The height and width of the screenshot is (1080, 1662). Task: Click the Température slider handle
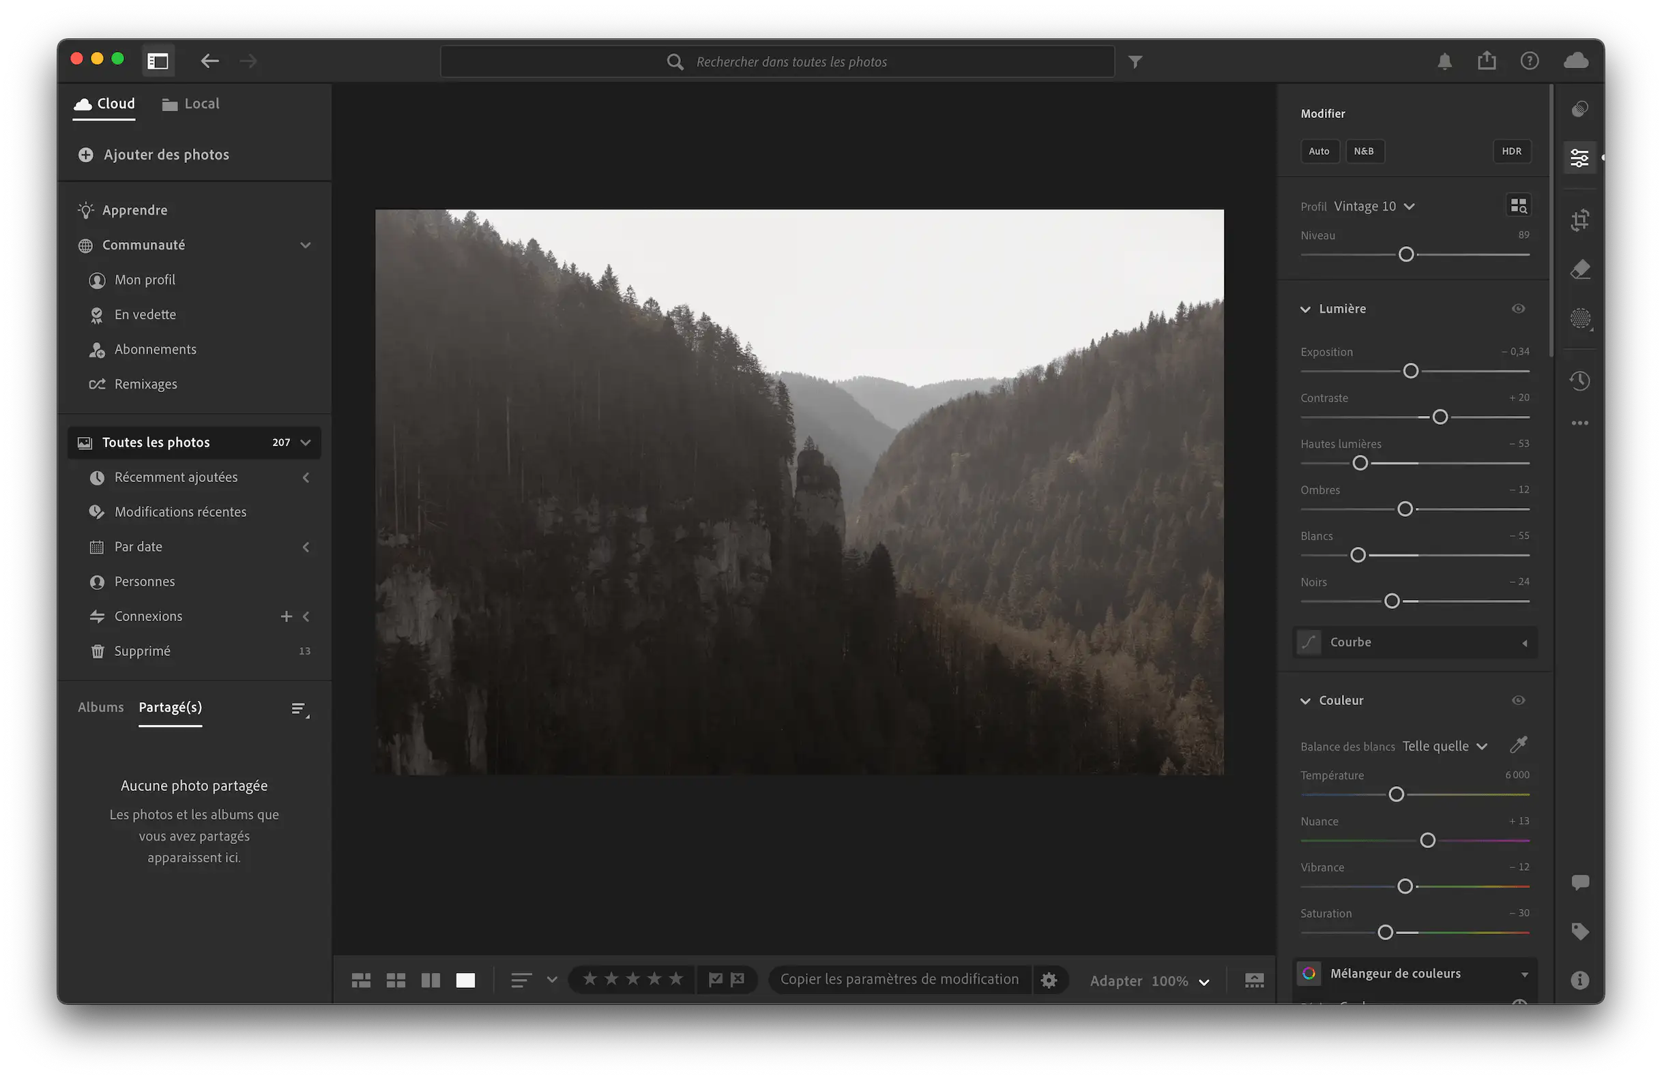coord(1395,794)
